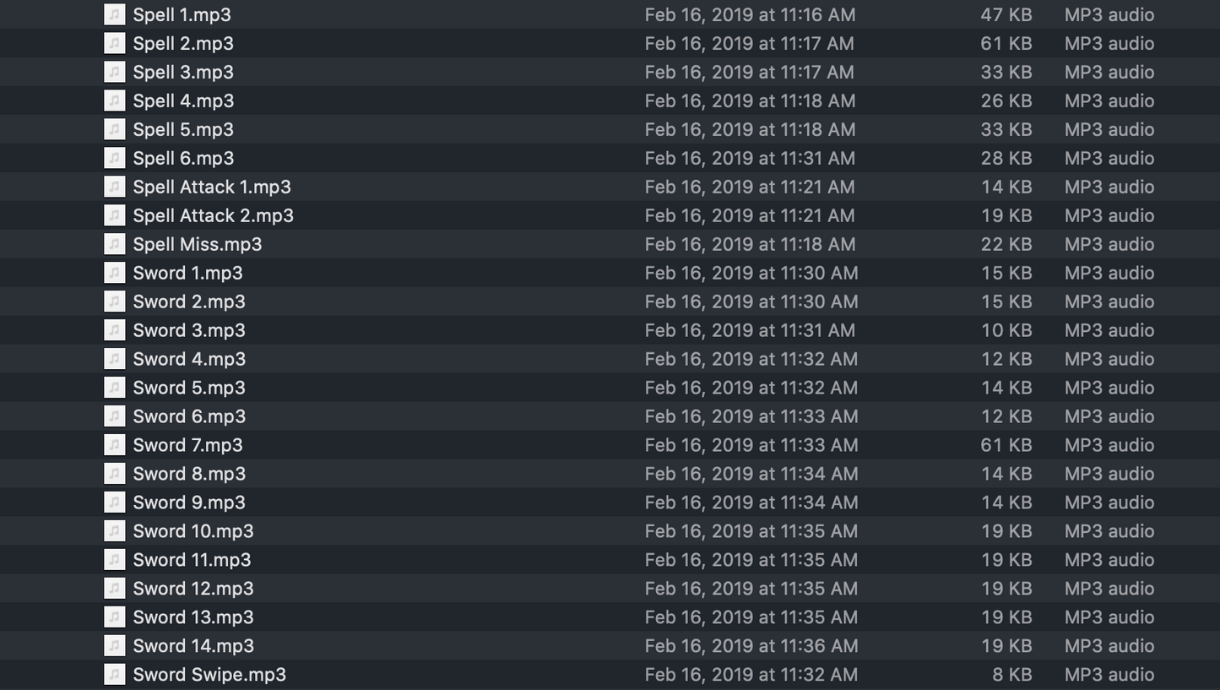Select the audio icon for Sword 3.mp3
The width and height of the screenshot is (1220, 690).
pyautogui.click(x=115, y=330)
